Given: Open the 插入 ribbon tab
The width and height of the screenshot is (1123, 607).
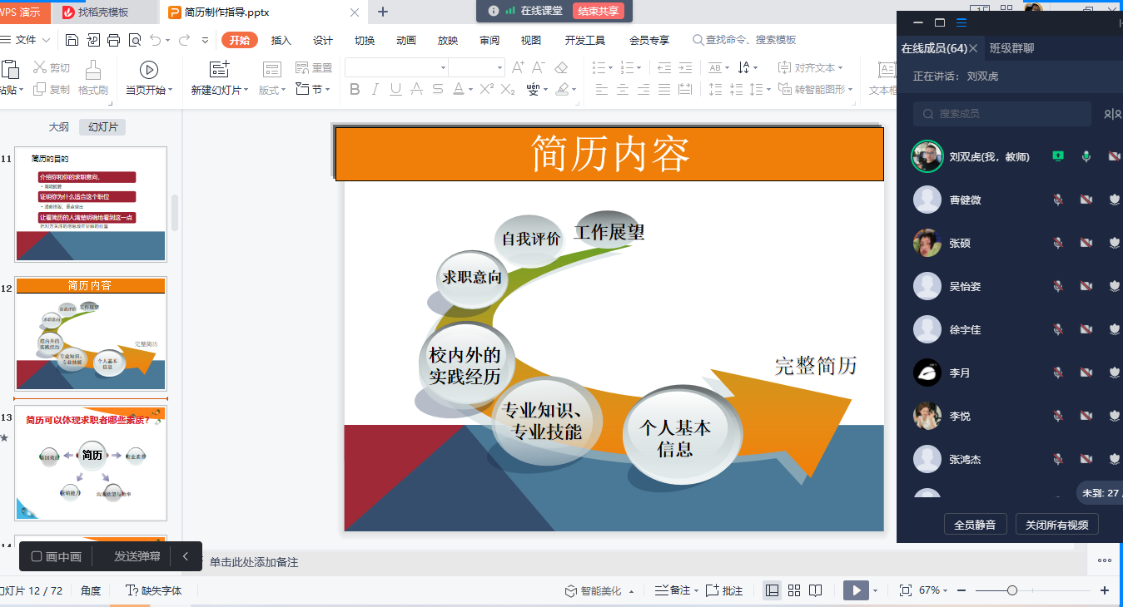Looking at the screenshot, I should pos(281,40).
